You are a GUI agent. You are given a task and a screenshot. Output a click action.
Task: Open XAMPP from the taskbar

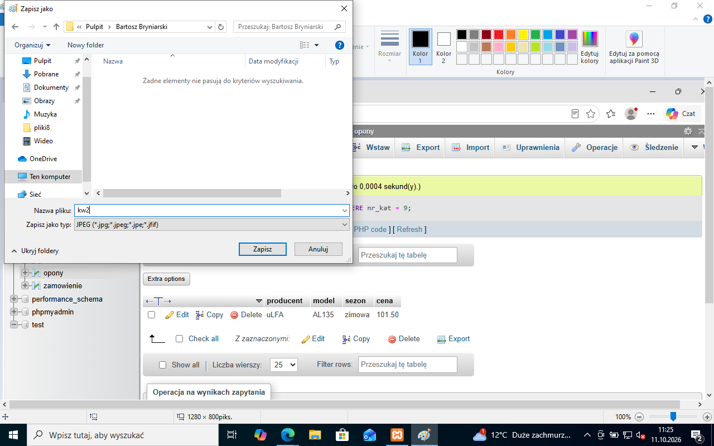click(397, 435)
